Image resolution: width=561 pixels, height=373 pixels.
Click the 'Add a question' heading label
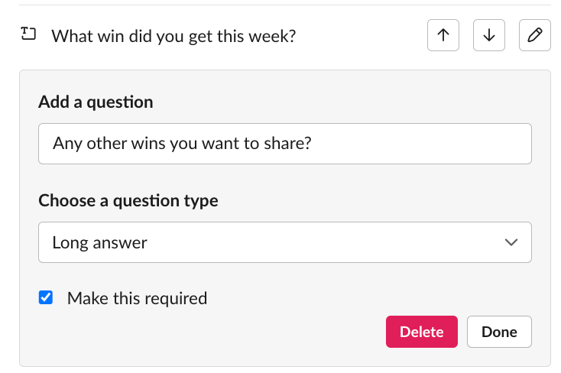pyautogui.click(x=96, y=102)
